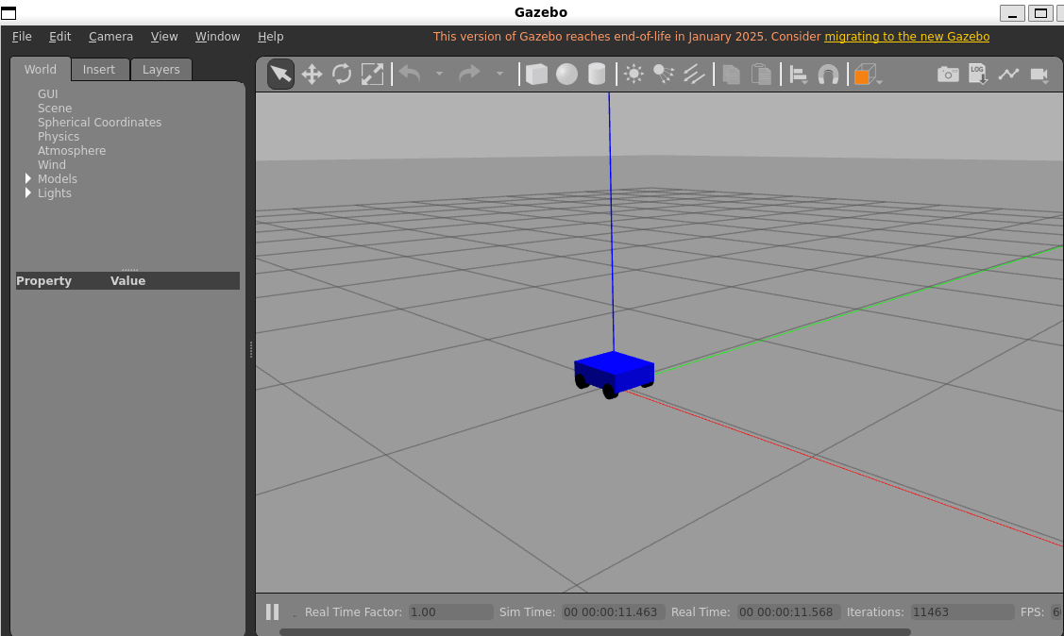Activate the Translate mode tool

[312, 75]
